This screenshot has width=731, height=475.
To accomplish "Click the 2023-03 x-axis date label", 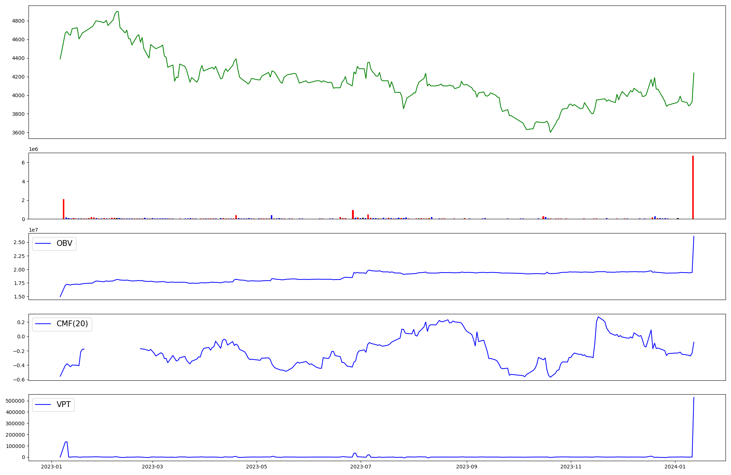I will coord(152,467).
